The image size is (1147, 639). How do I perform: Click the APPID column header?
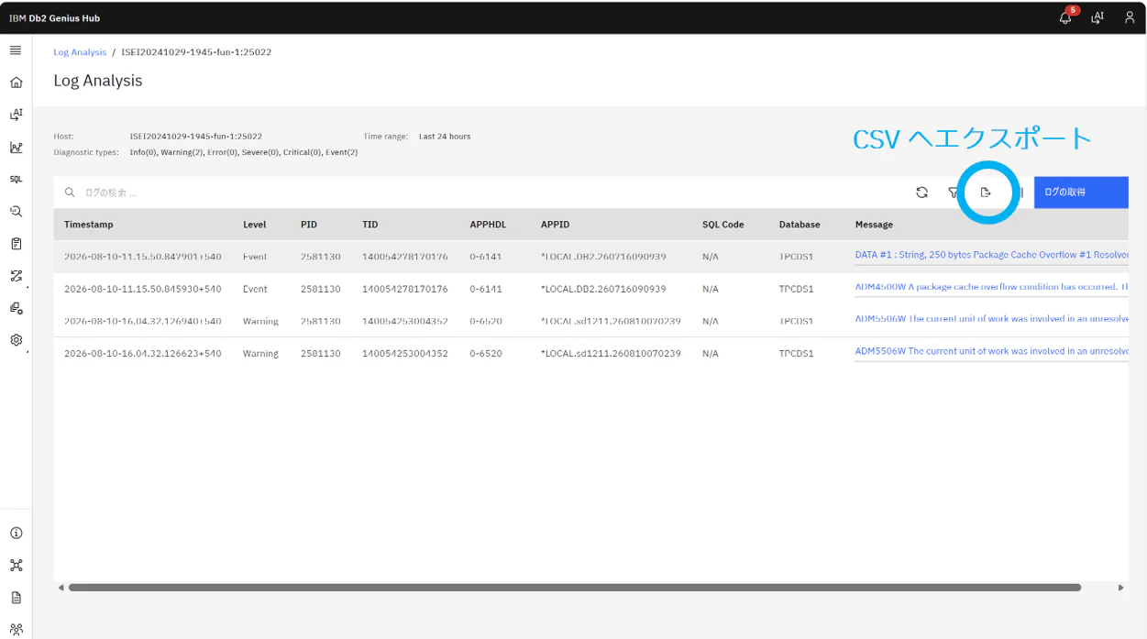click(x=555, y=225)
